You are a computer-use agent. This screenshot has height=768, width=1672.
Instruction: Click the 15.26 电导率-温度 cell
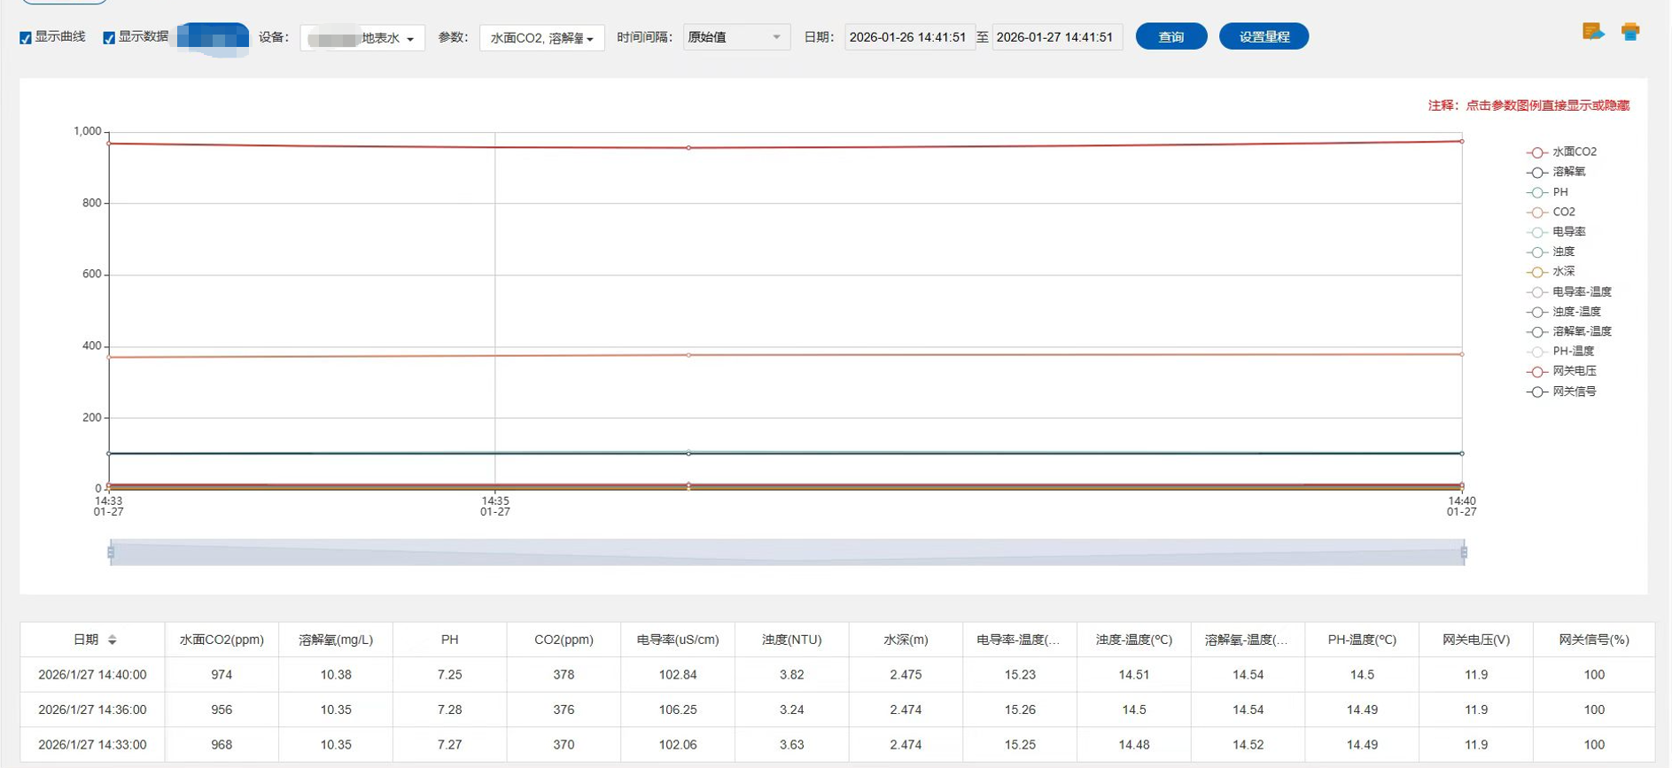pyautogui.click(x=1020, y=710)
